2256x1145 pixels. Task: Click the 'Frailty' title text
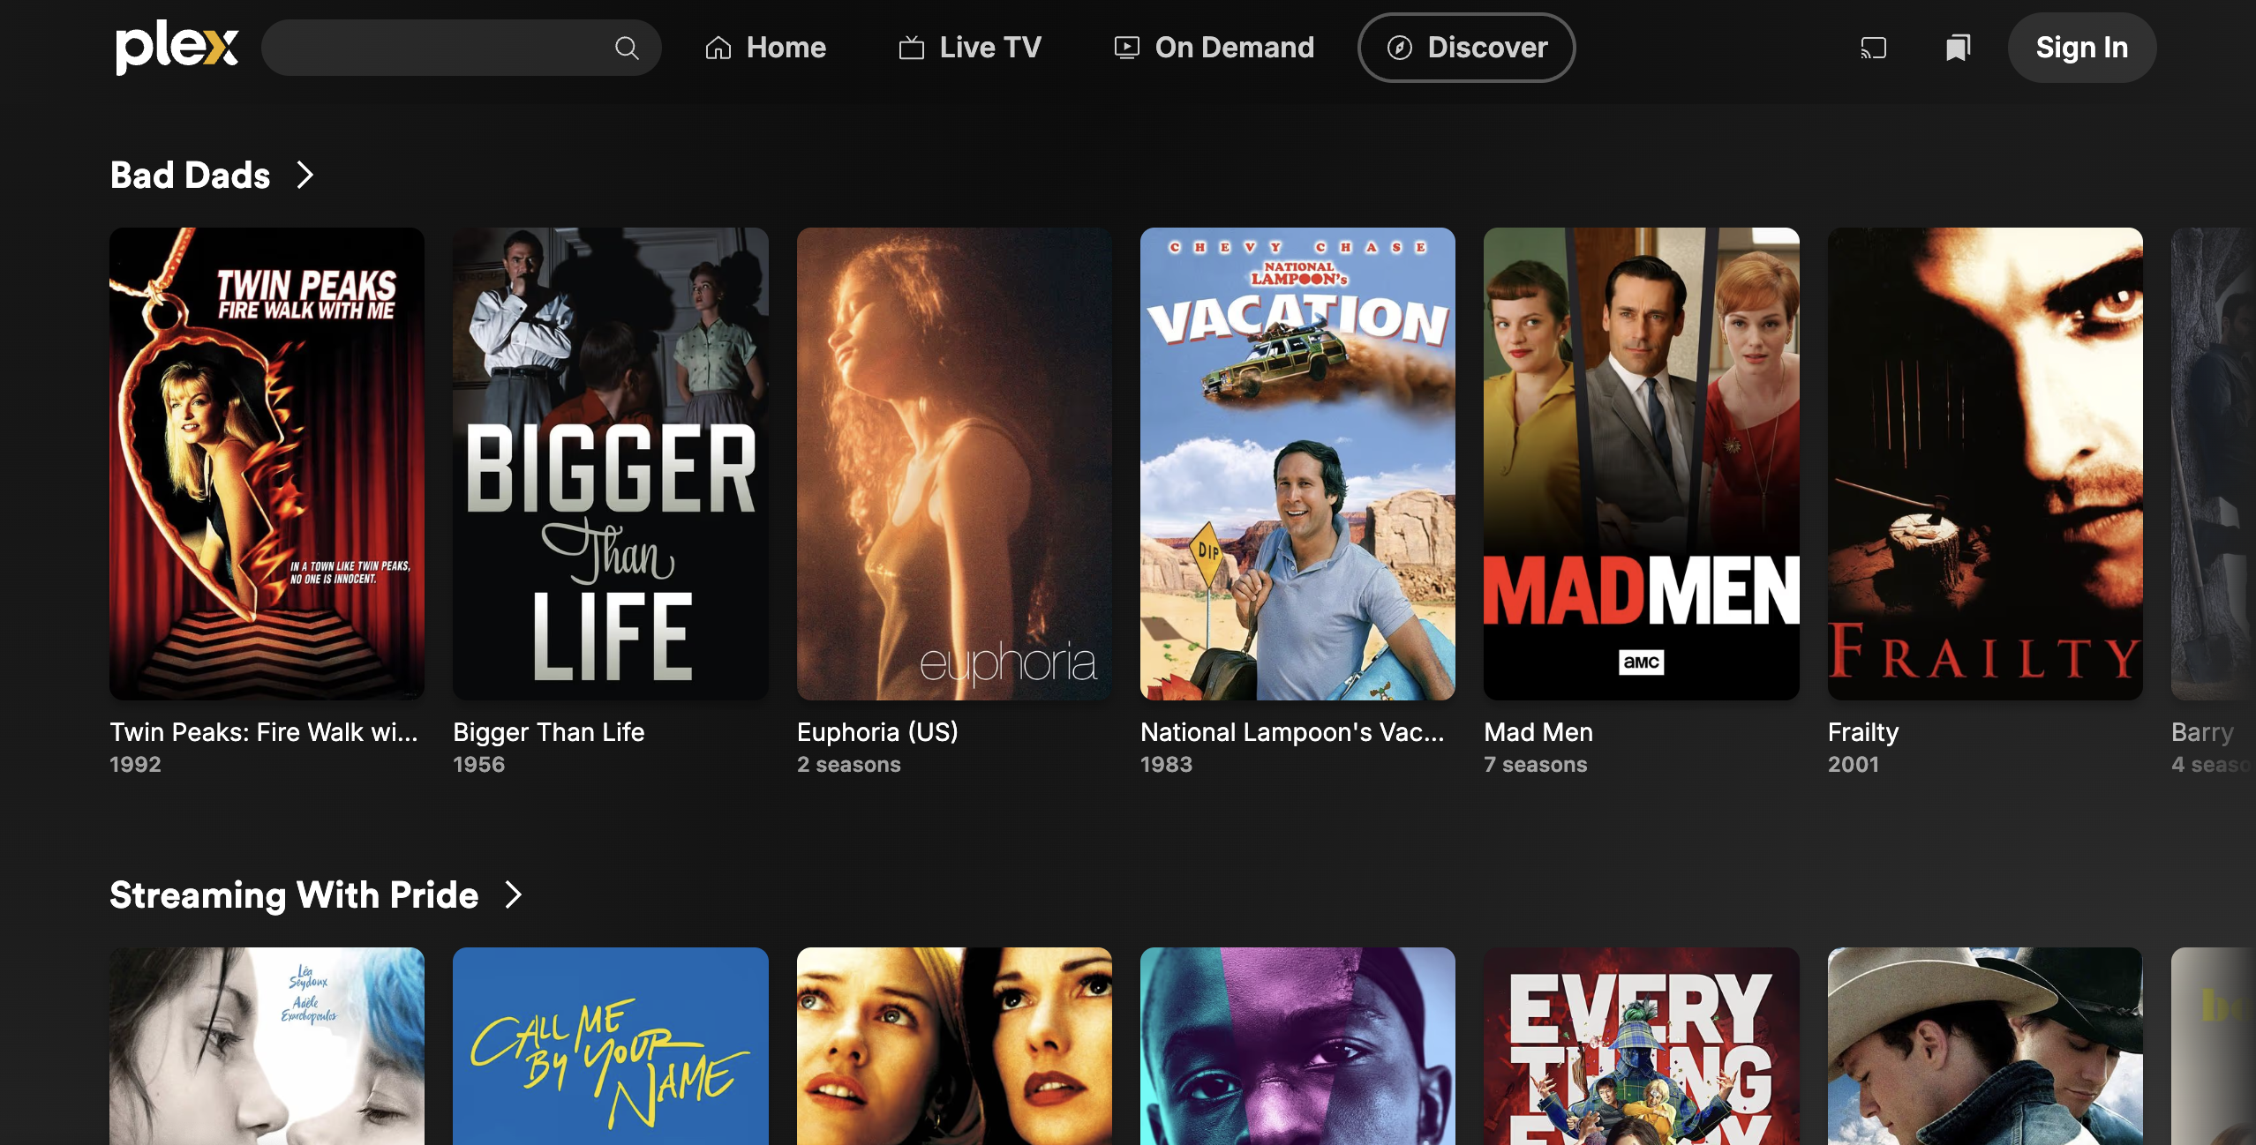tap(1863, 732)
